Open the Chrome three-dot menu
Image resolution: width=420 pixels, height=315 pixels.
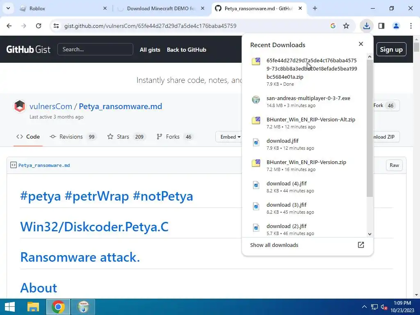tap(411, 26)
